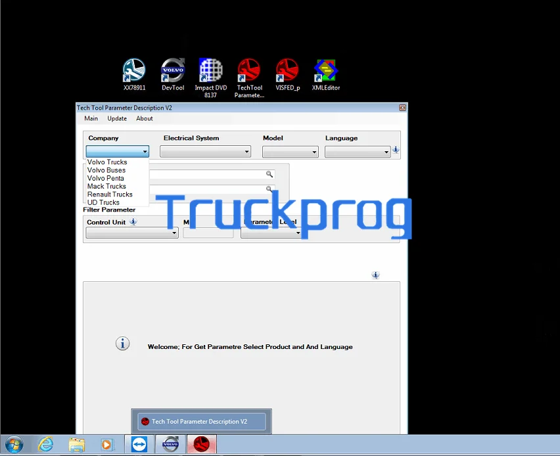Click the info icon next to Control Unit

click(133, 221)
